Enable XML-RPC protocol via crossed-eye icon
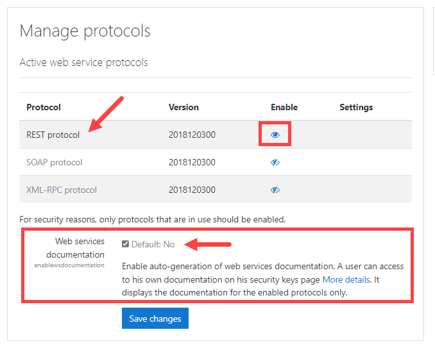 [275, 190]
